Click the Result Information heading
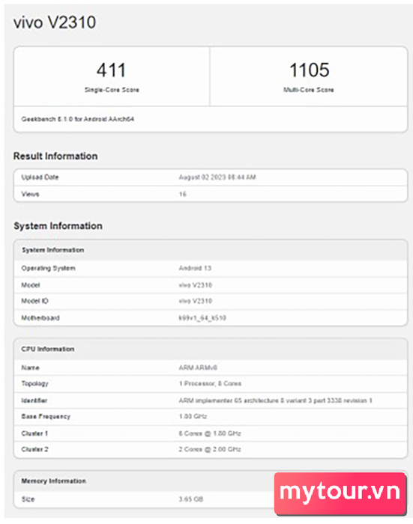The height and width of the screenshot is (524, 413). (55, 156)
